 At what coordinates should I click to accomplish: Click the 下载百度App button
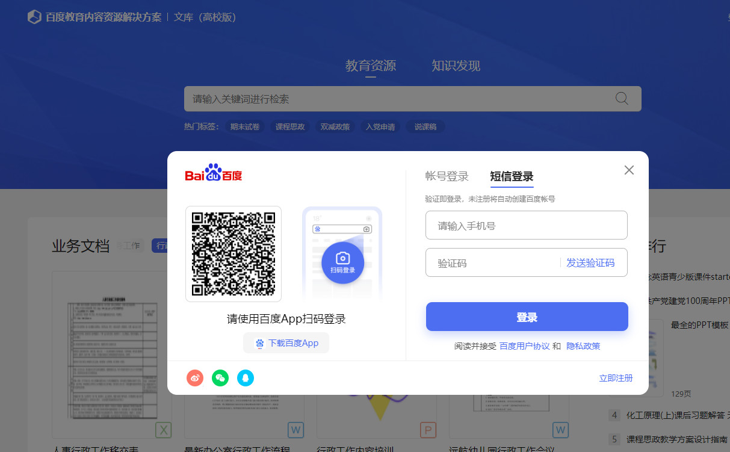(286, 343)
